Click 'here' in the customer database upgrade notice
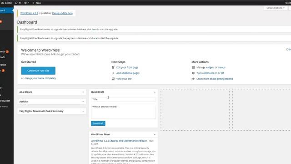 click(94, 29)
